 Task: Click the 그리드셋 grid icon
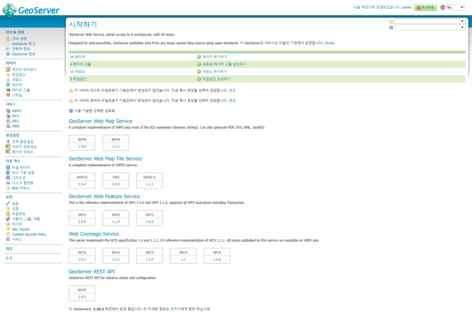8,178
